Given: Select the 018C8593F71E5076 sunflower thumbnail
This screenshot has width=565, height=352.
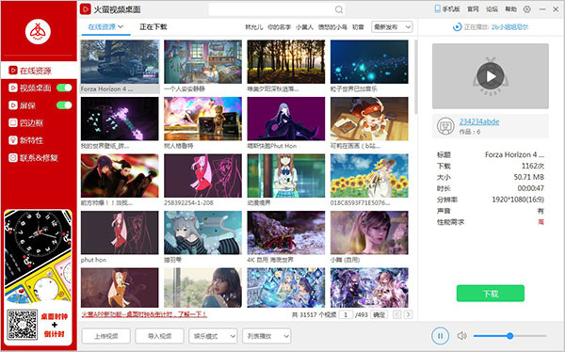Looking at the screenshot, I should (369, 176).
